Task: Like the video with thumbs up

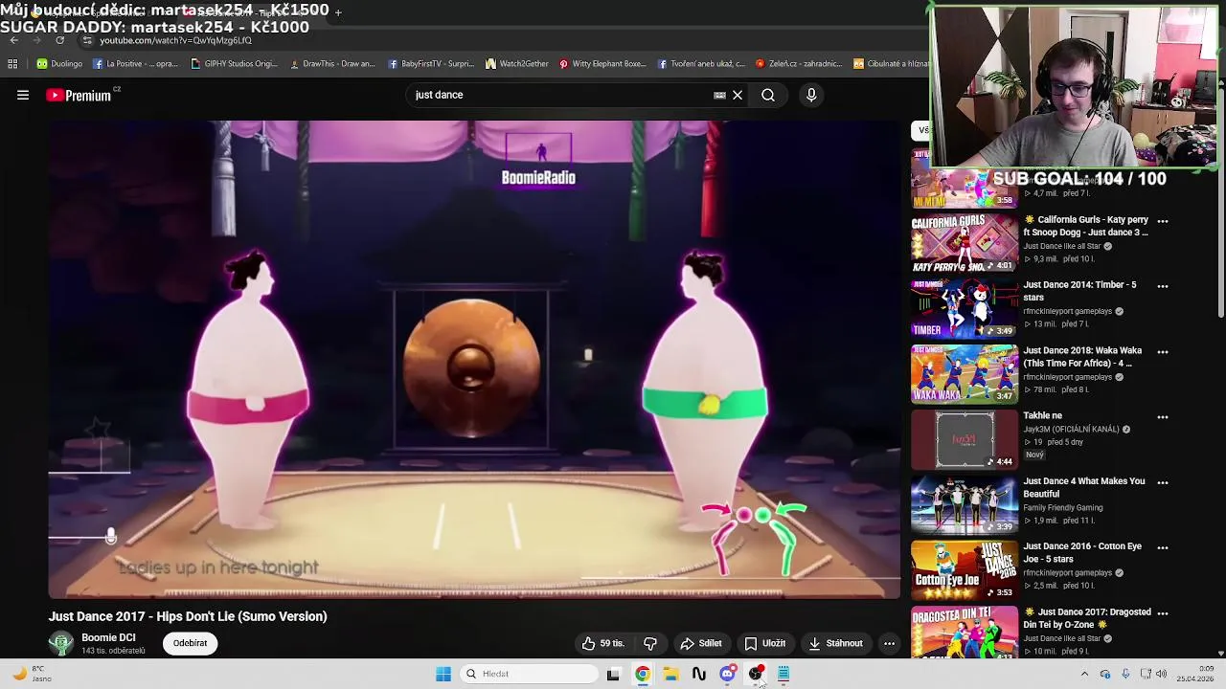Action: [x=602, y=643]
